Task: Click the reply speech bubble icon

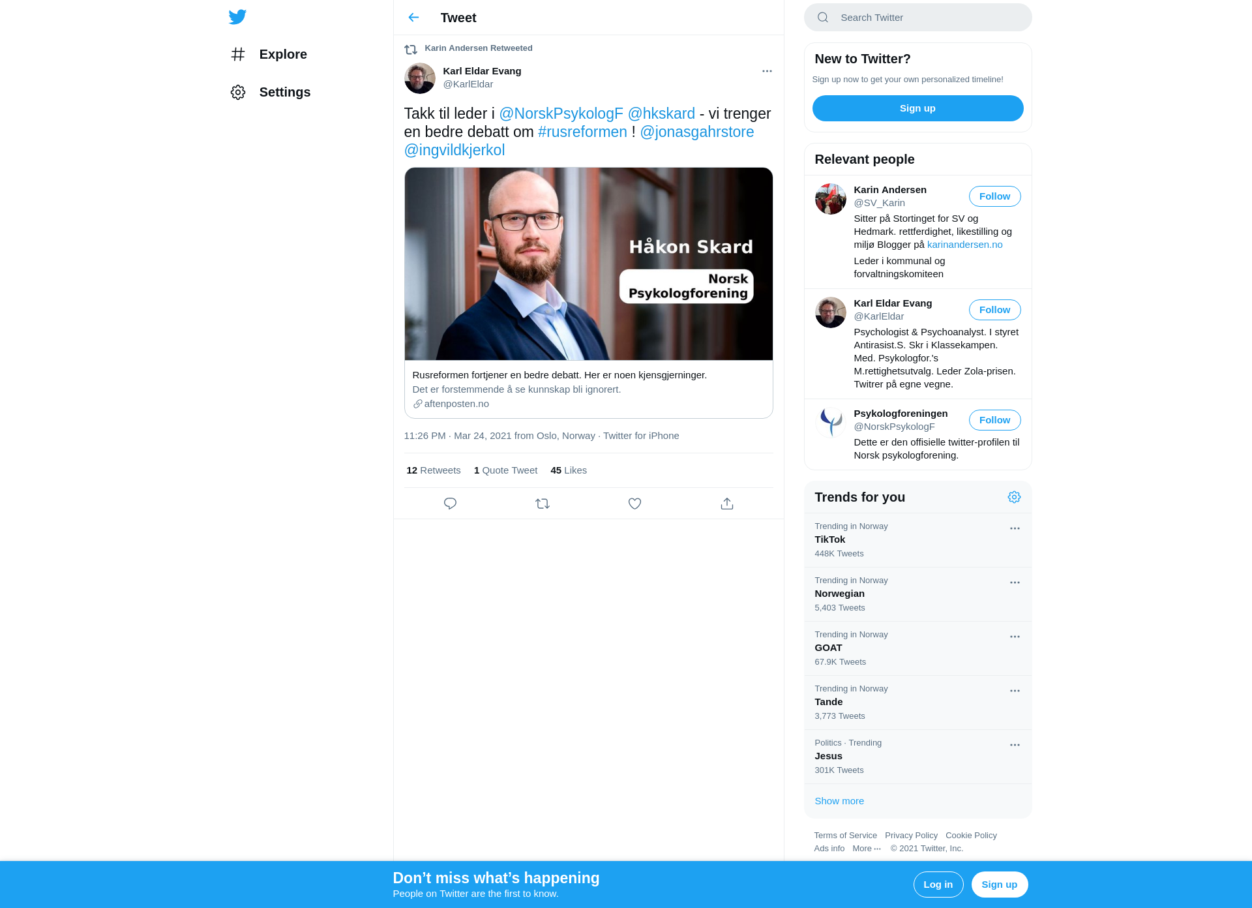Action: tap(450, 504)
